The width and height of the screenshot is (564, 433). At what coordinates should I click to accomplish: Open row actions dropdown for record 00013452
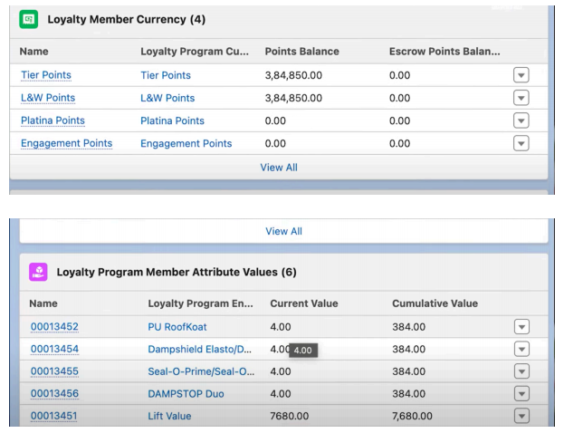pos(521,326)
